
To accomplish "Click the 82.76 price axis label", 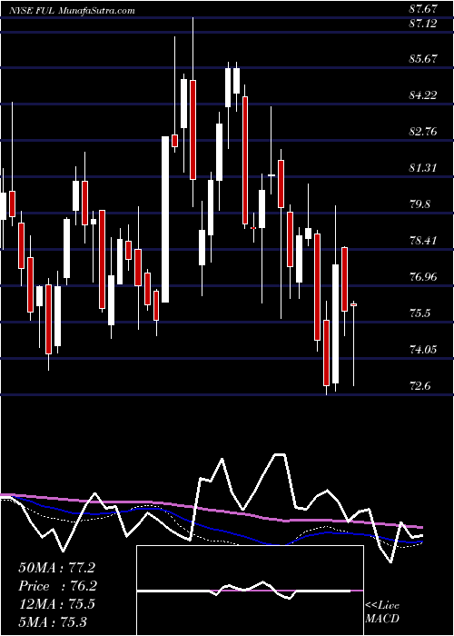I will tap(424, 132).
